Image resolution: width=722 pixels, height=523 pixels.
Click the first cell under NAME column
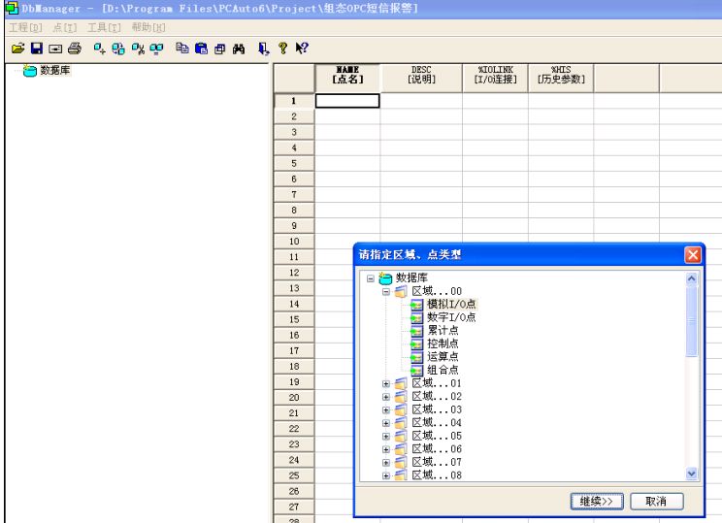point(347,100)
